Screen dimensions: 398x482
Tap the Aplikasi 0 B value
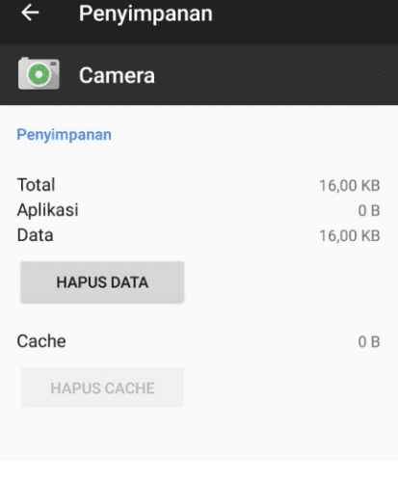click(x=369, y=210)
